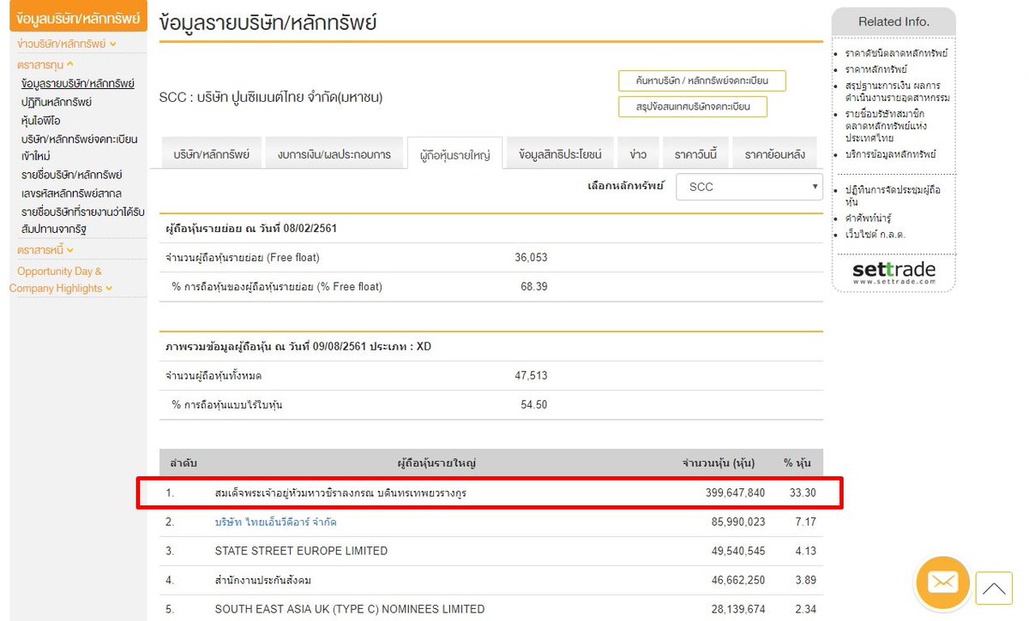Collapse the ตราสารทุน sidebar section
1029x621 pixels.
45,64
